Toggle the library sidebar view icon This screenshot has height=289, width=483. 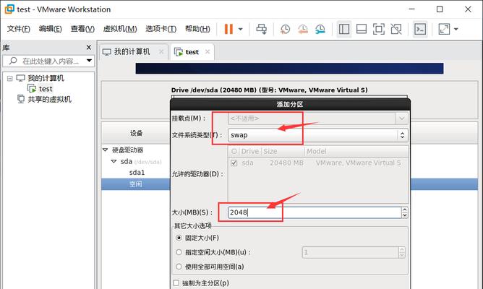[344, 29]
